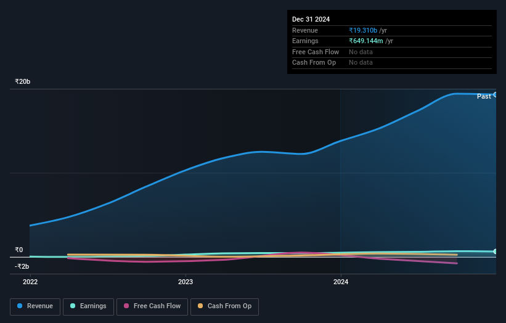Image resolution: width=506 pixels, height=323 pixels.
Task: Click the 'Cash From Op' row label in tooltip
Action: coord(314,63)
